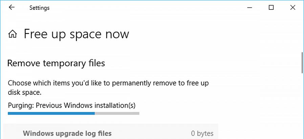The image size is (304, 139).
Task: Click the 'Choose which items' description text
Action: tap(108, 88)
